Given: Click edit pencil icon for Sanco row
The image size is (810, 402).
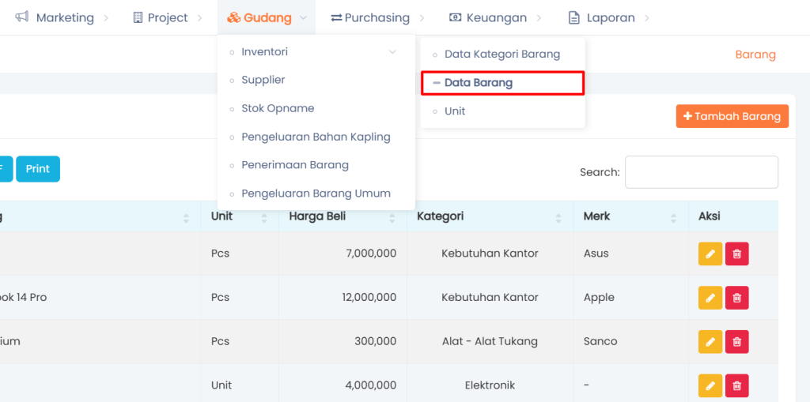Looking at the screenshot, I should coord(710,342).
